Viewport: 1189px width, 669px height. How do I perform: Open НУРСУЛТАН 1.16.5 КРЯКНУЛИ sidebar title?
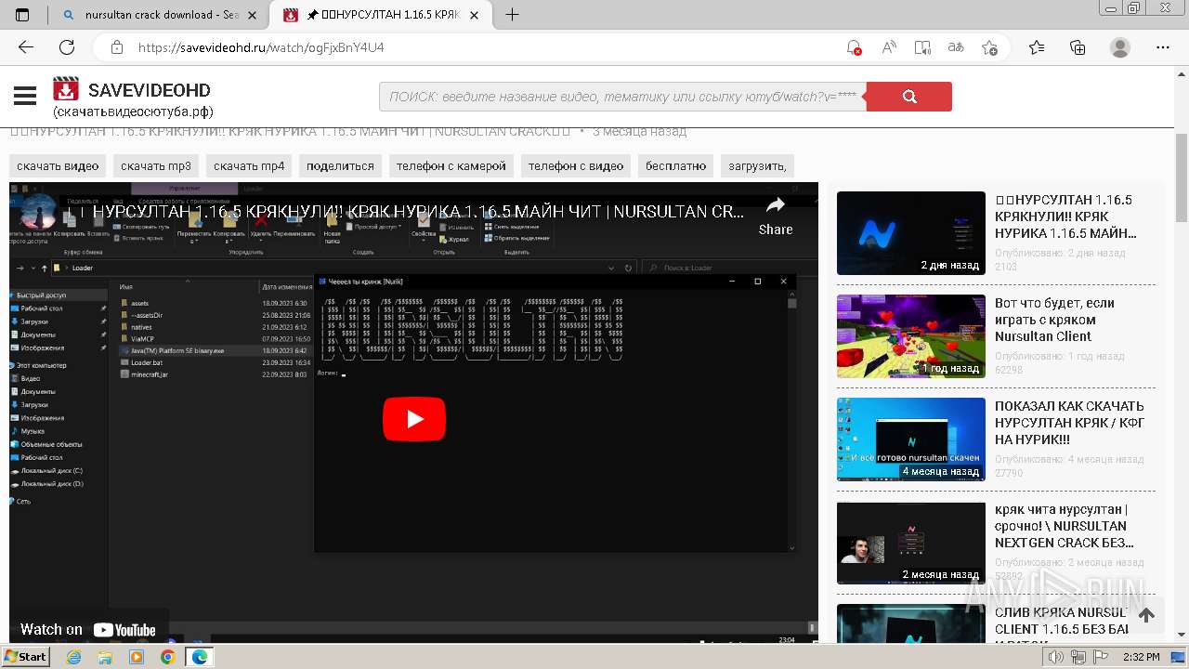pos(1065,216)
